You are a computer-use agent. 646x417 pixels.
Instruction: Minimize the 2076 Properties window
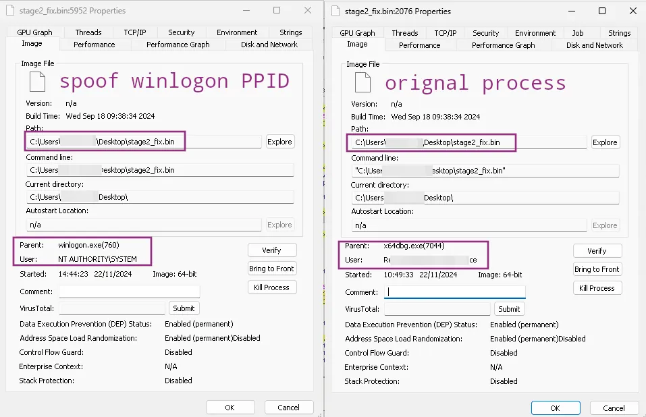[x=572, y=11]
